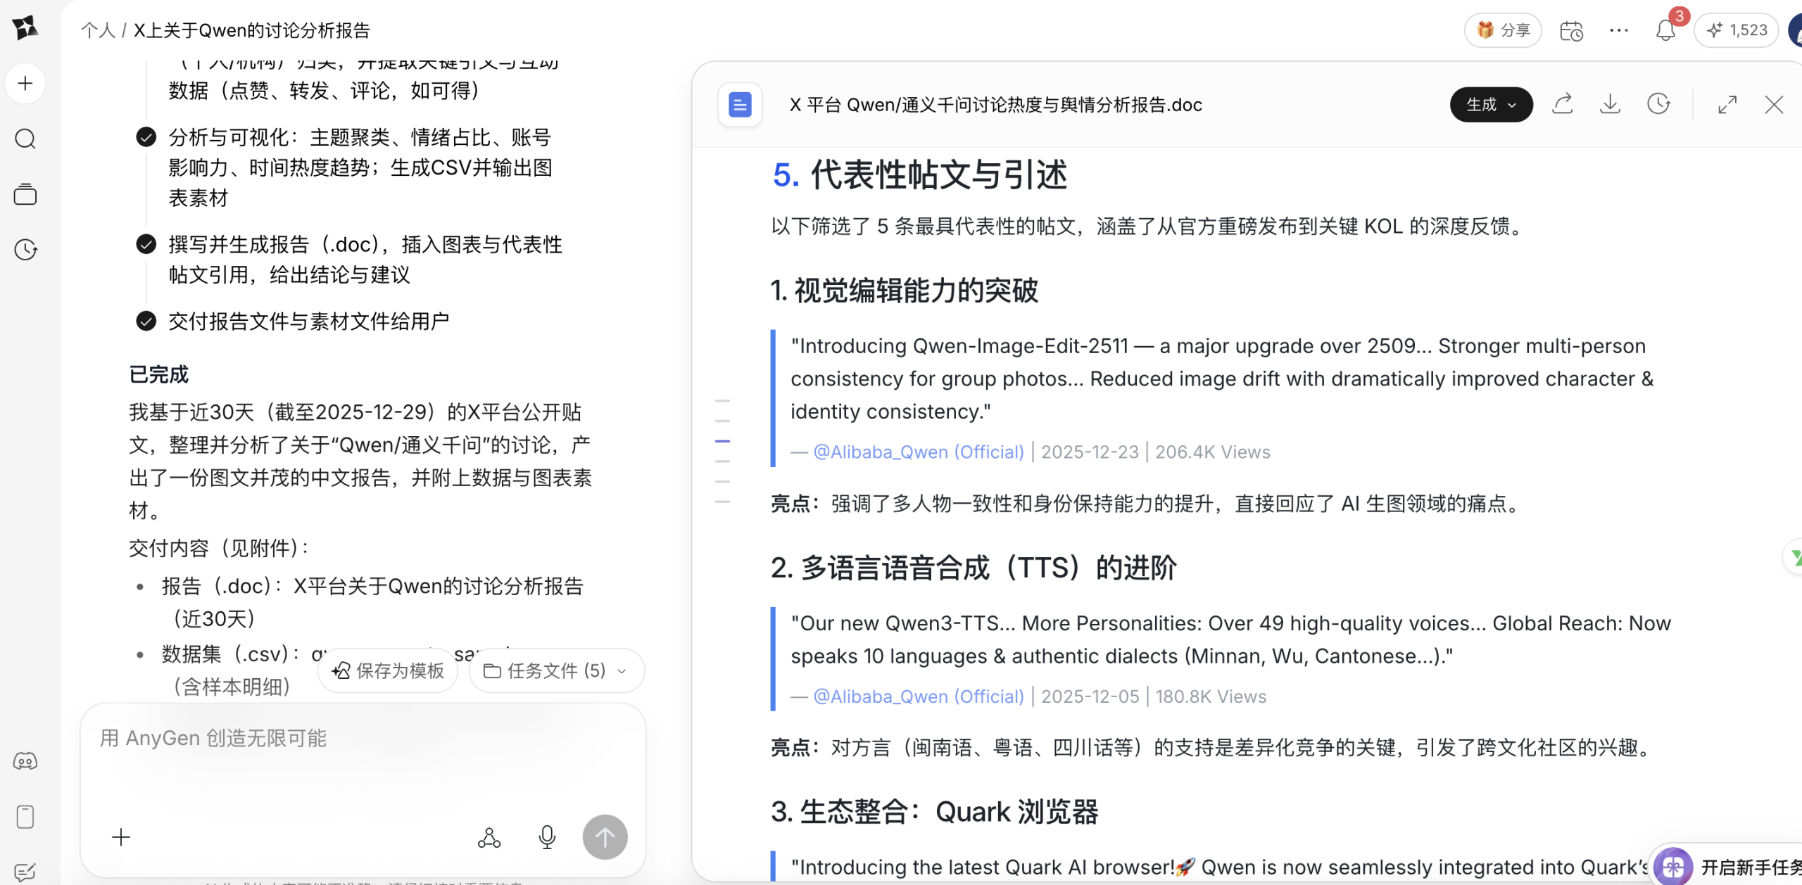This screenshot has height=885, width=1802.
Task: Activate the voice input microphone
Action: [548, 836]
